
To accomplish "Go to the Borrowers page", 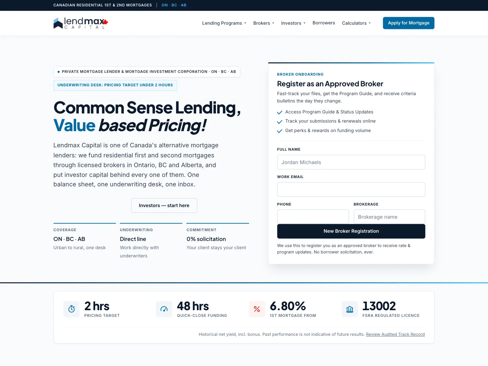I will 324,23.
